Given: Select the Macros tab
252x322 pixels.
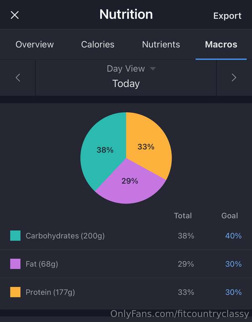Looking at the screenshot, I should coord(221,44).
